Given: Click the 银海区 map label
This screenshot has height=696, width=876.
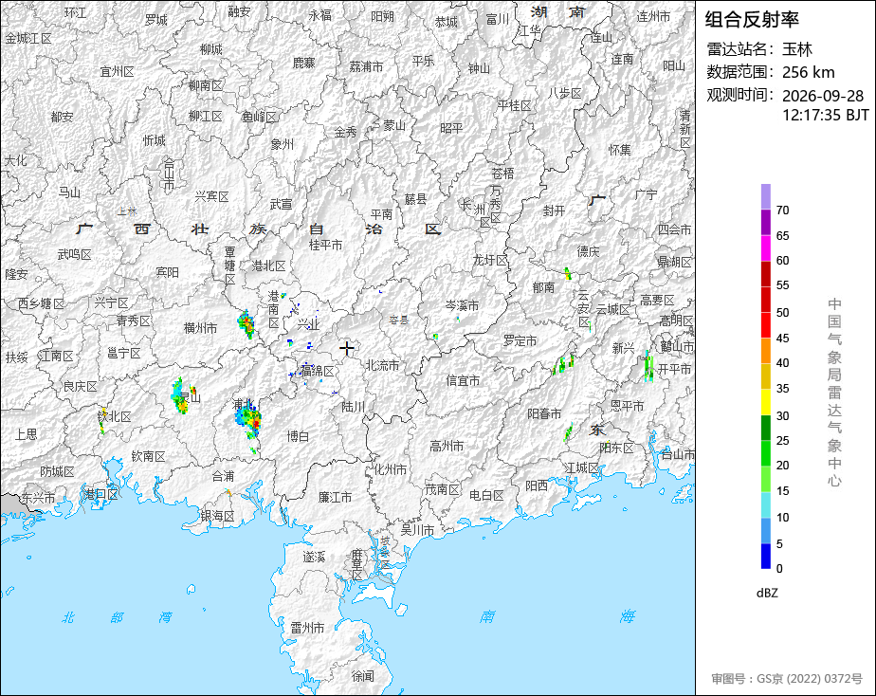Looking at the screenshot, I should pos(217,516).
